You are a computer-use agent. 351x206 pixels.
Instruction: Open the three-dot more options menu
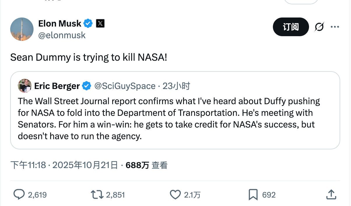(335, 27)
